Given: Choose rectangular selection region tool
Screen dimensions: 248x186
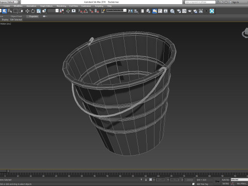Looking at the screenshot, I should pyautogui.click(x=16, y=11).
